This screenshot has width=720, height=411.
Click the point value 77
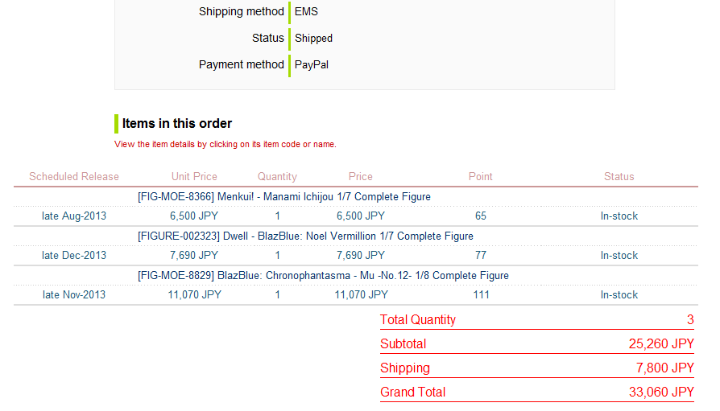pos(480,256)
